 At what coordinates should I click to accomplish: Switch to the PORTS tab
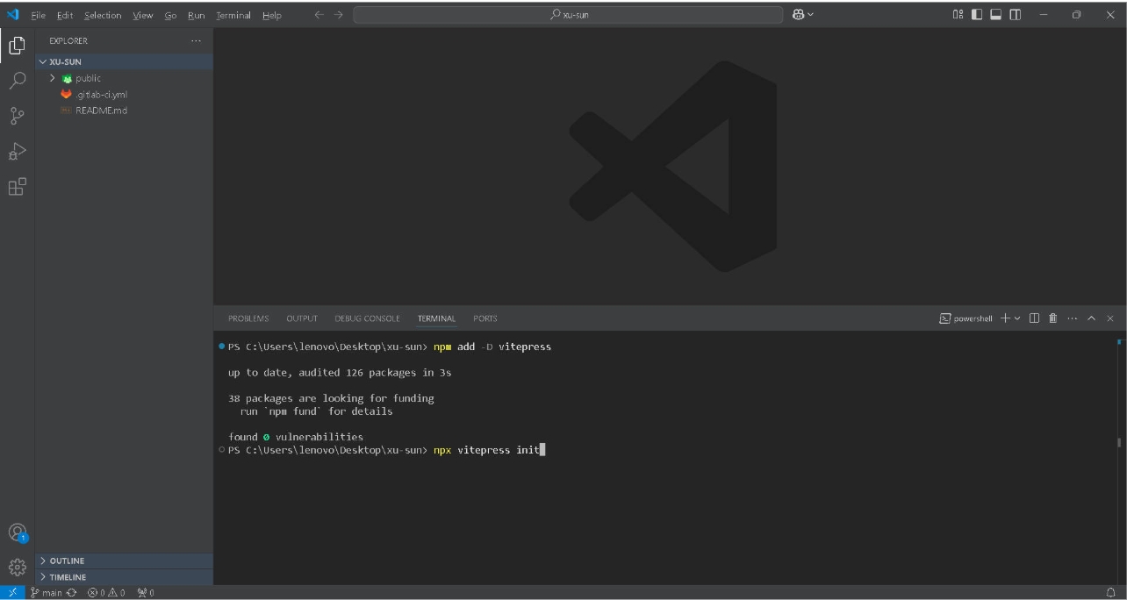[485, 318]
